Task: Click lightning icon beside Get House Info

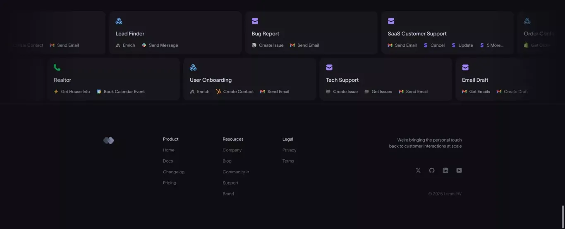Action: (x=56, y=92)
